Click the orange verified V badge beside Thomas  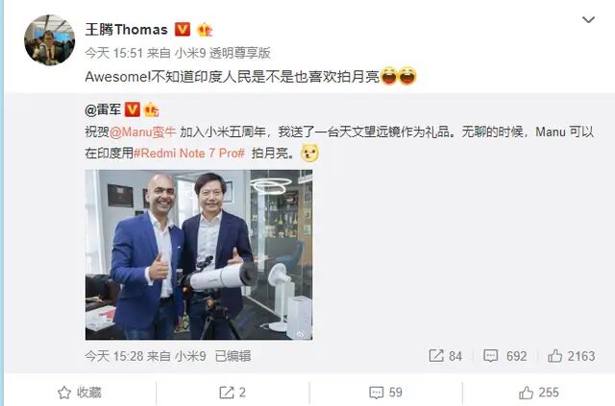[183, 30]
